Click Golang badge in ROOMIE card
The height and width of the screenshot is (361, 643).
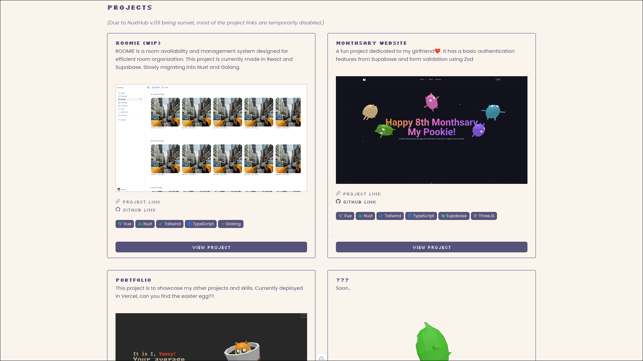230,224
